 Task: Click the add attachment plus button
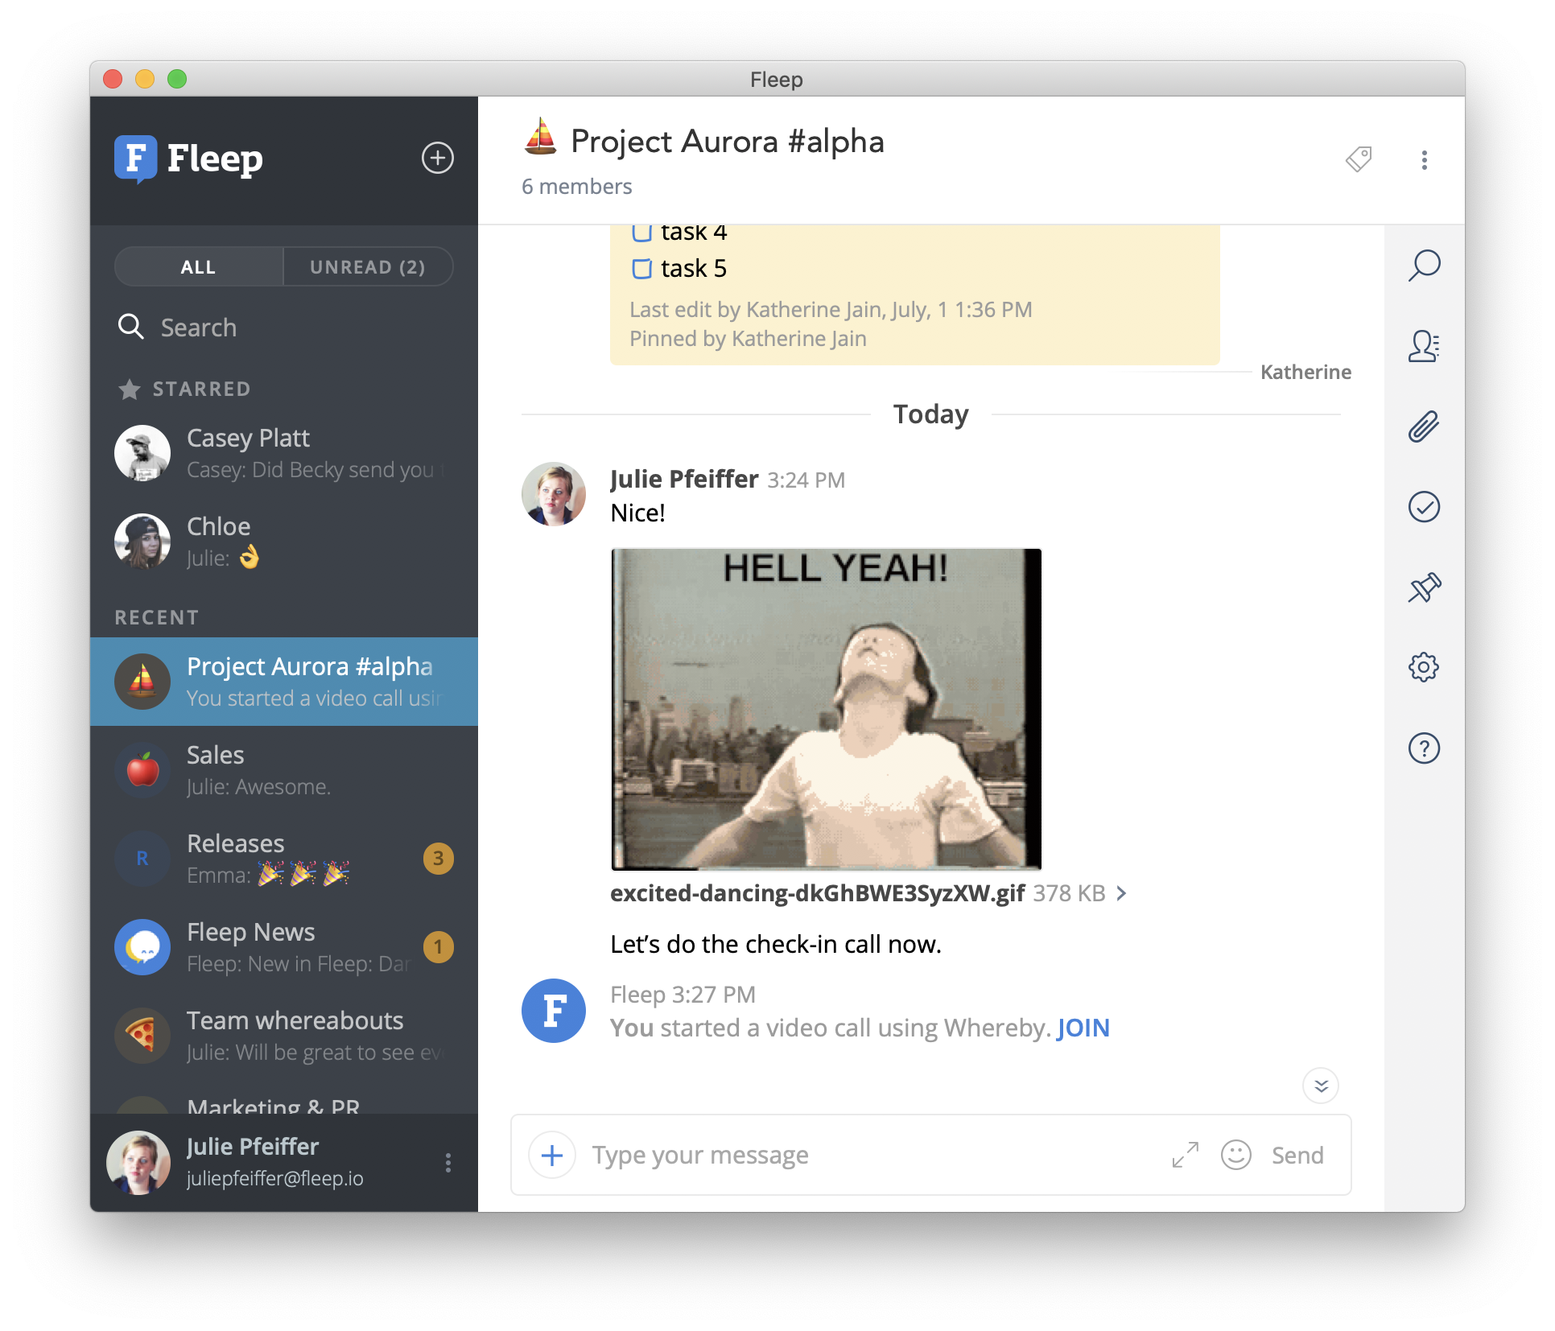tap(552, 1155)
